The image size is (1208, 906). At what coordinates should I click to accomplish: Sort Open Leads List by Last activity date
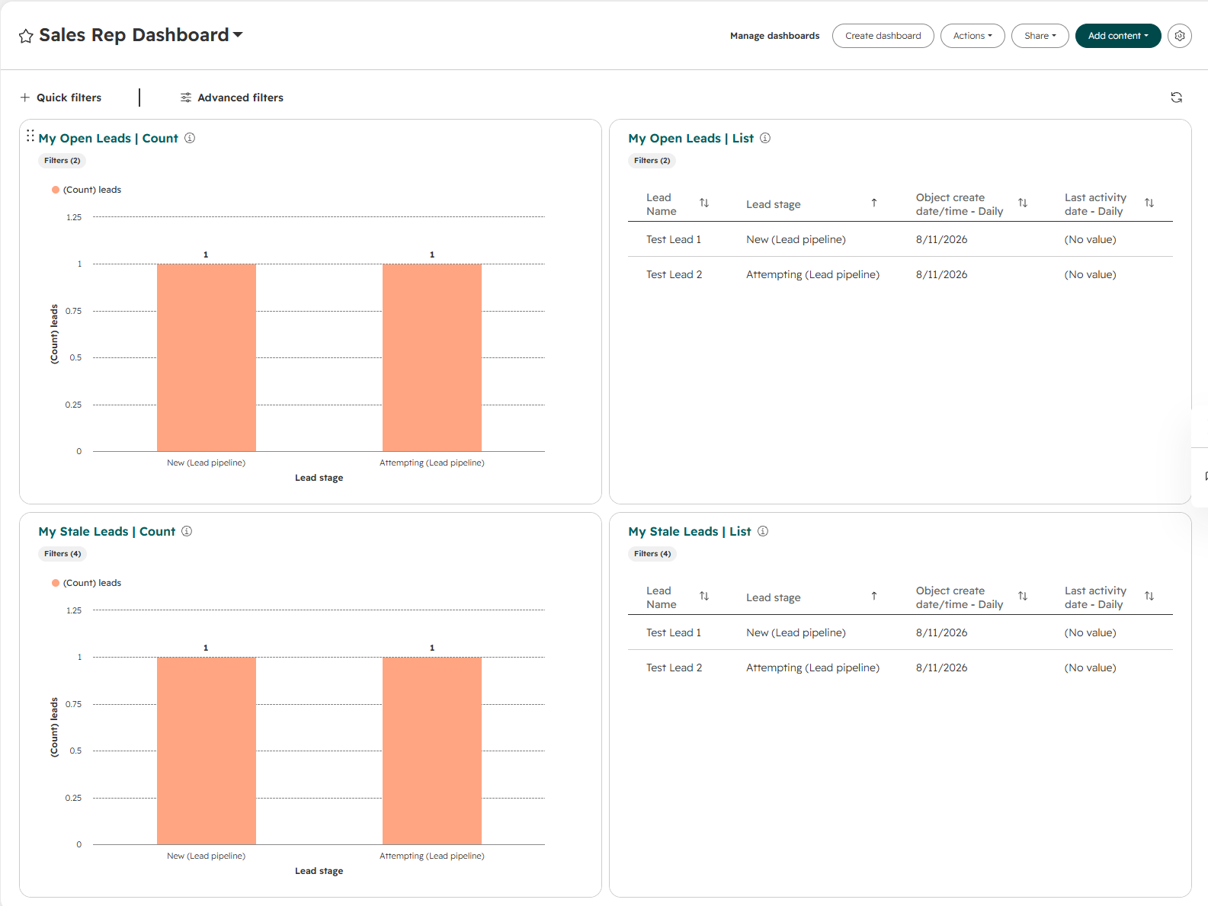(1149, 203)
